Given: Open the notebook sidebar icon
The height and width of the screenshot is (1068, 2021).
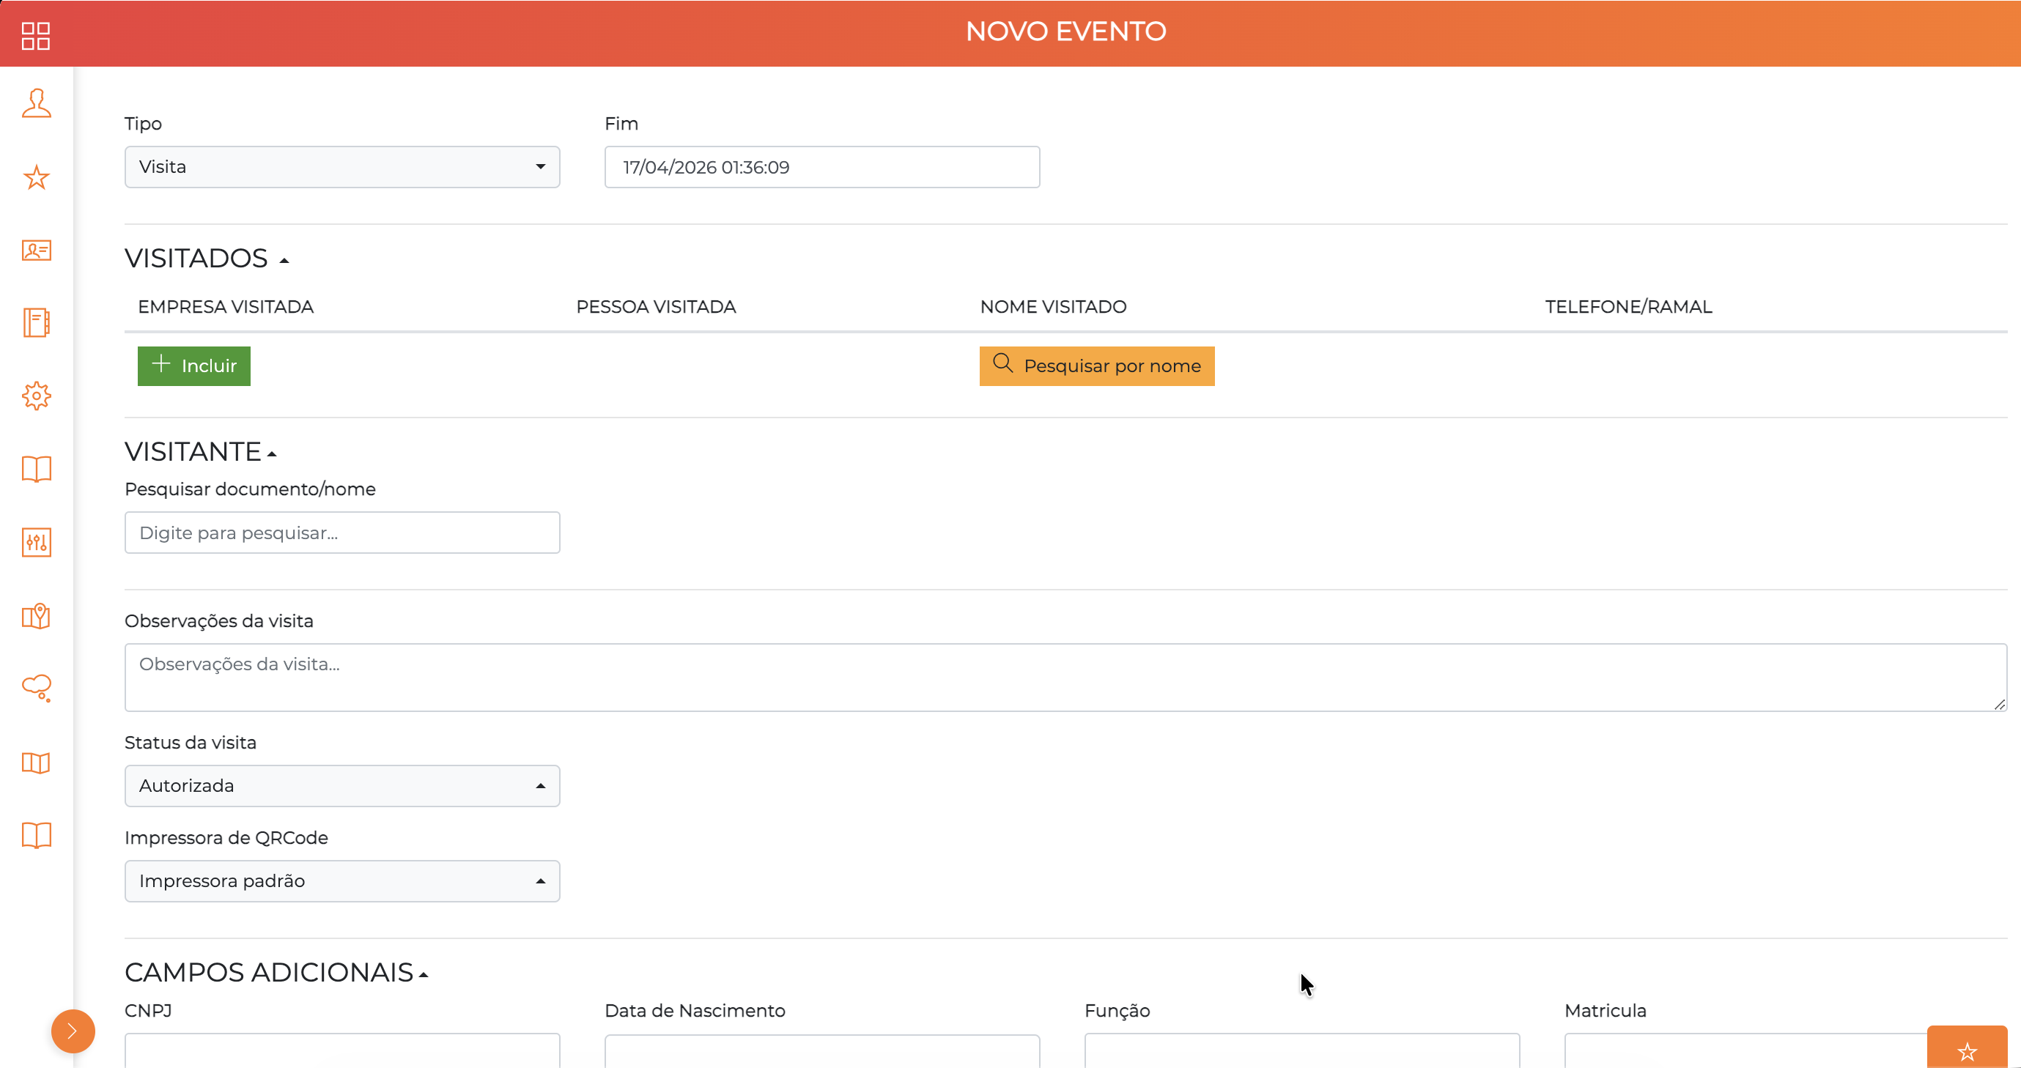Looking at the screenshot, I should 36,323.
